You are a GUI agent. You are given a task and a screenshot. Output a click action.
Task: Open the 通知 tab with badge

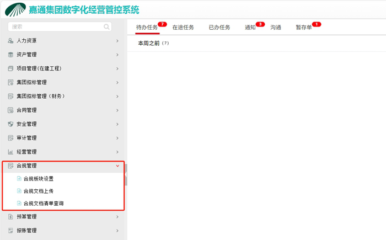[250, 27]
